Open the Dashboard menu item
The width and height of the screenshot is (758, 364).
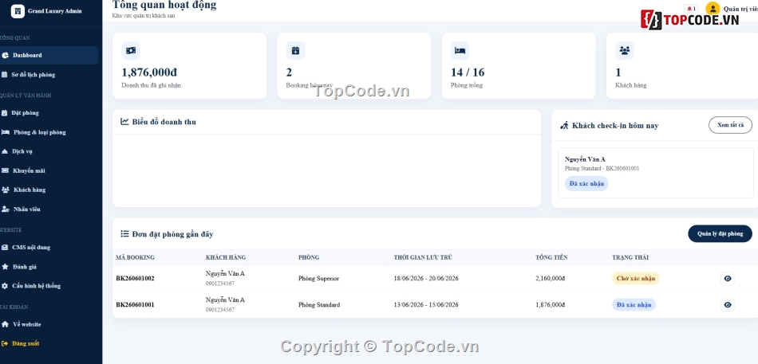(49, 56)
